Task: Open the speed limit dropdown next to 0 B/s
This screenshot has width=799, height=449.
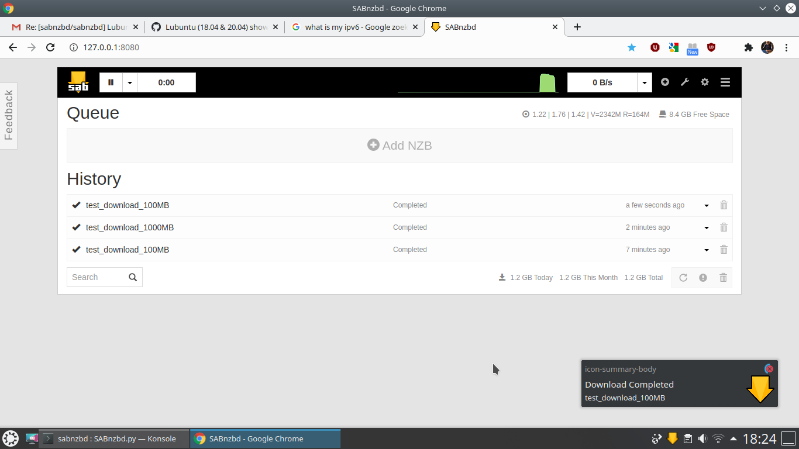Action: (x=644, y=82)
